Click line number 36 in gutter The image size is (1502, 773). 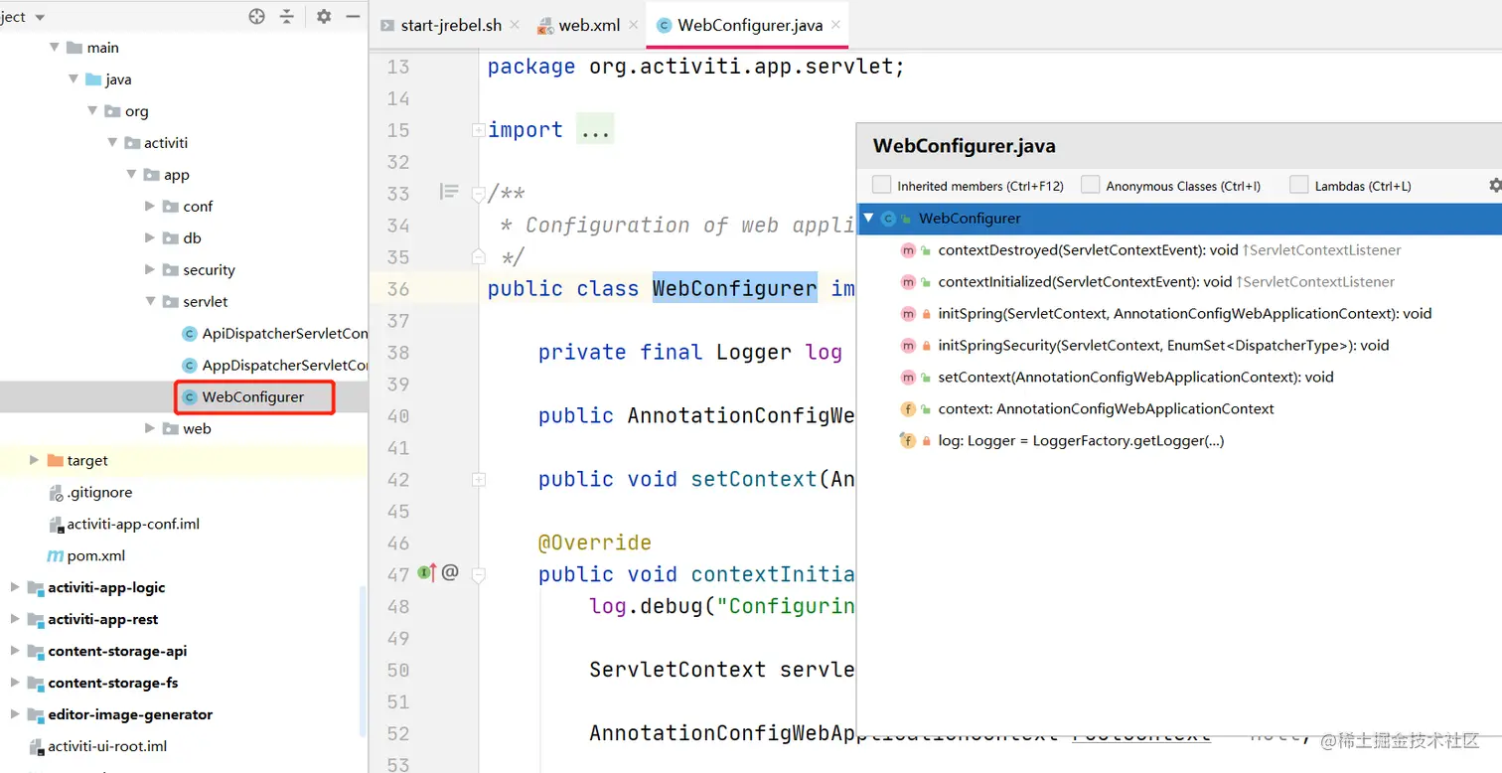[x=398, y=289]
